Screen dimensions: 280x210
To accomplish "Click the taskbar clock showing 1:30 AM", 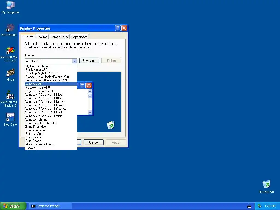I will (270, 206).
